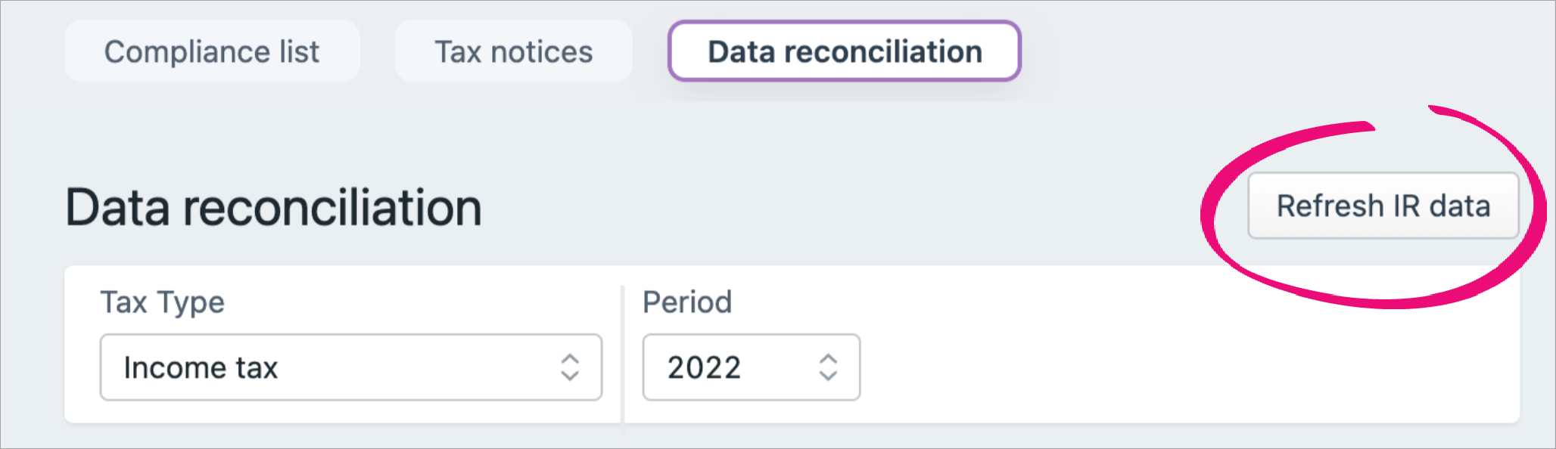Switch to the Tax notices tab
Image resolution: width=1556 pixels, height=449 pixels.
tap(513, 51)
